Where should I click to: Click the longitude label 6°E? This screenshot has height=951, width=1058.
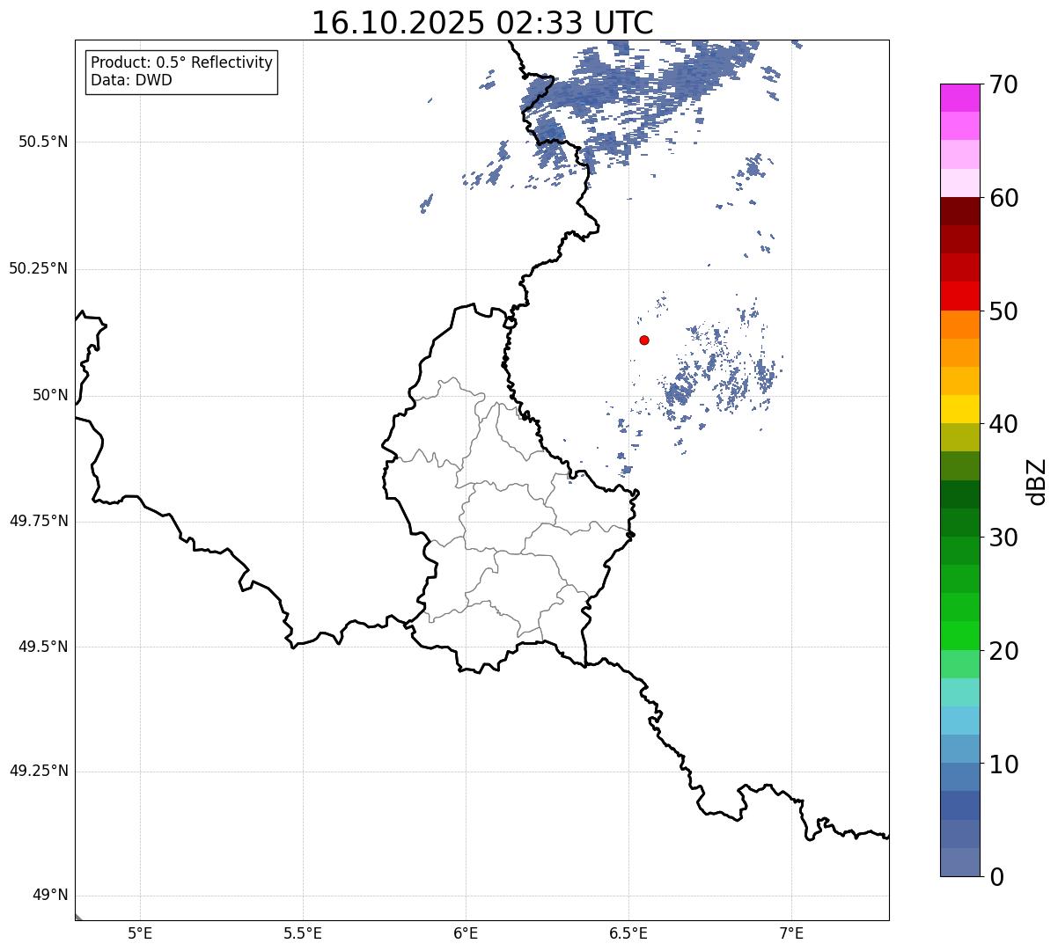[x=466, y=933]
